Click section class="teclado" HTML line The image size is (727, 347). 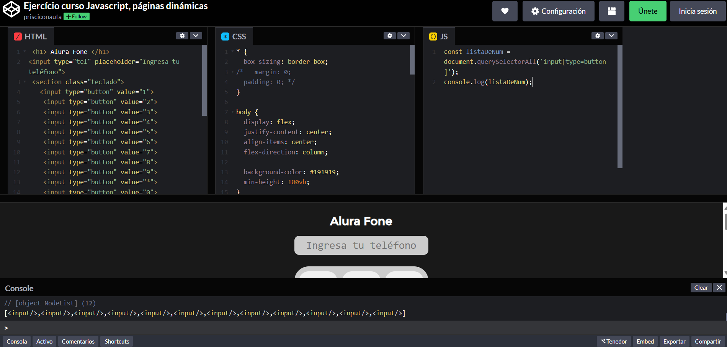(x=78, y=82)
